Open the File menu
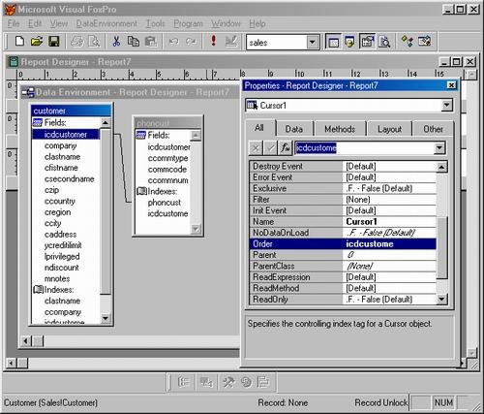The width and height of the screenshot is (484, 414). pos(14,23)
